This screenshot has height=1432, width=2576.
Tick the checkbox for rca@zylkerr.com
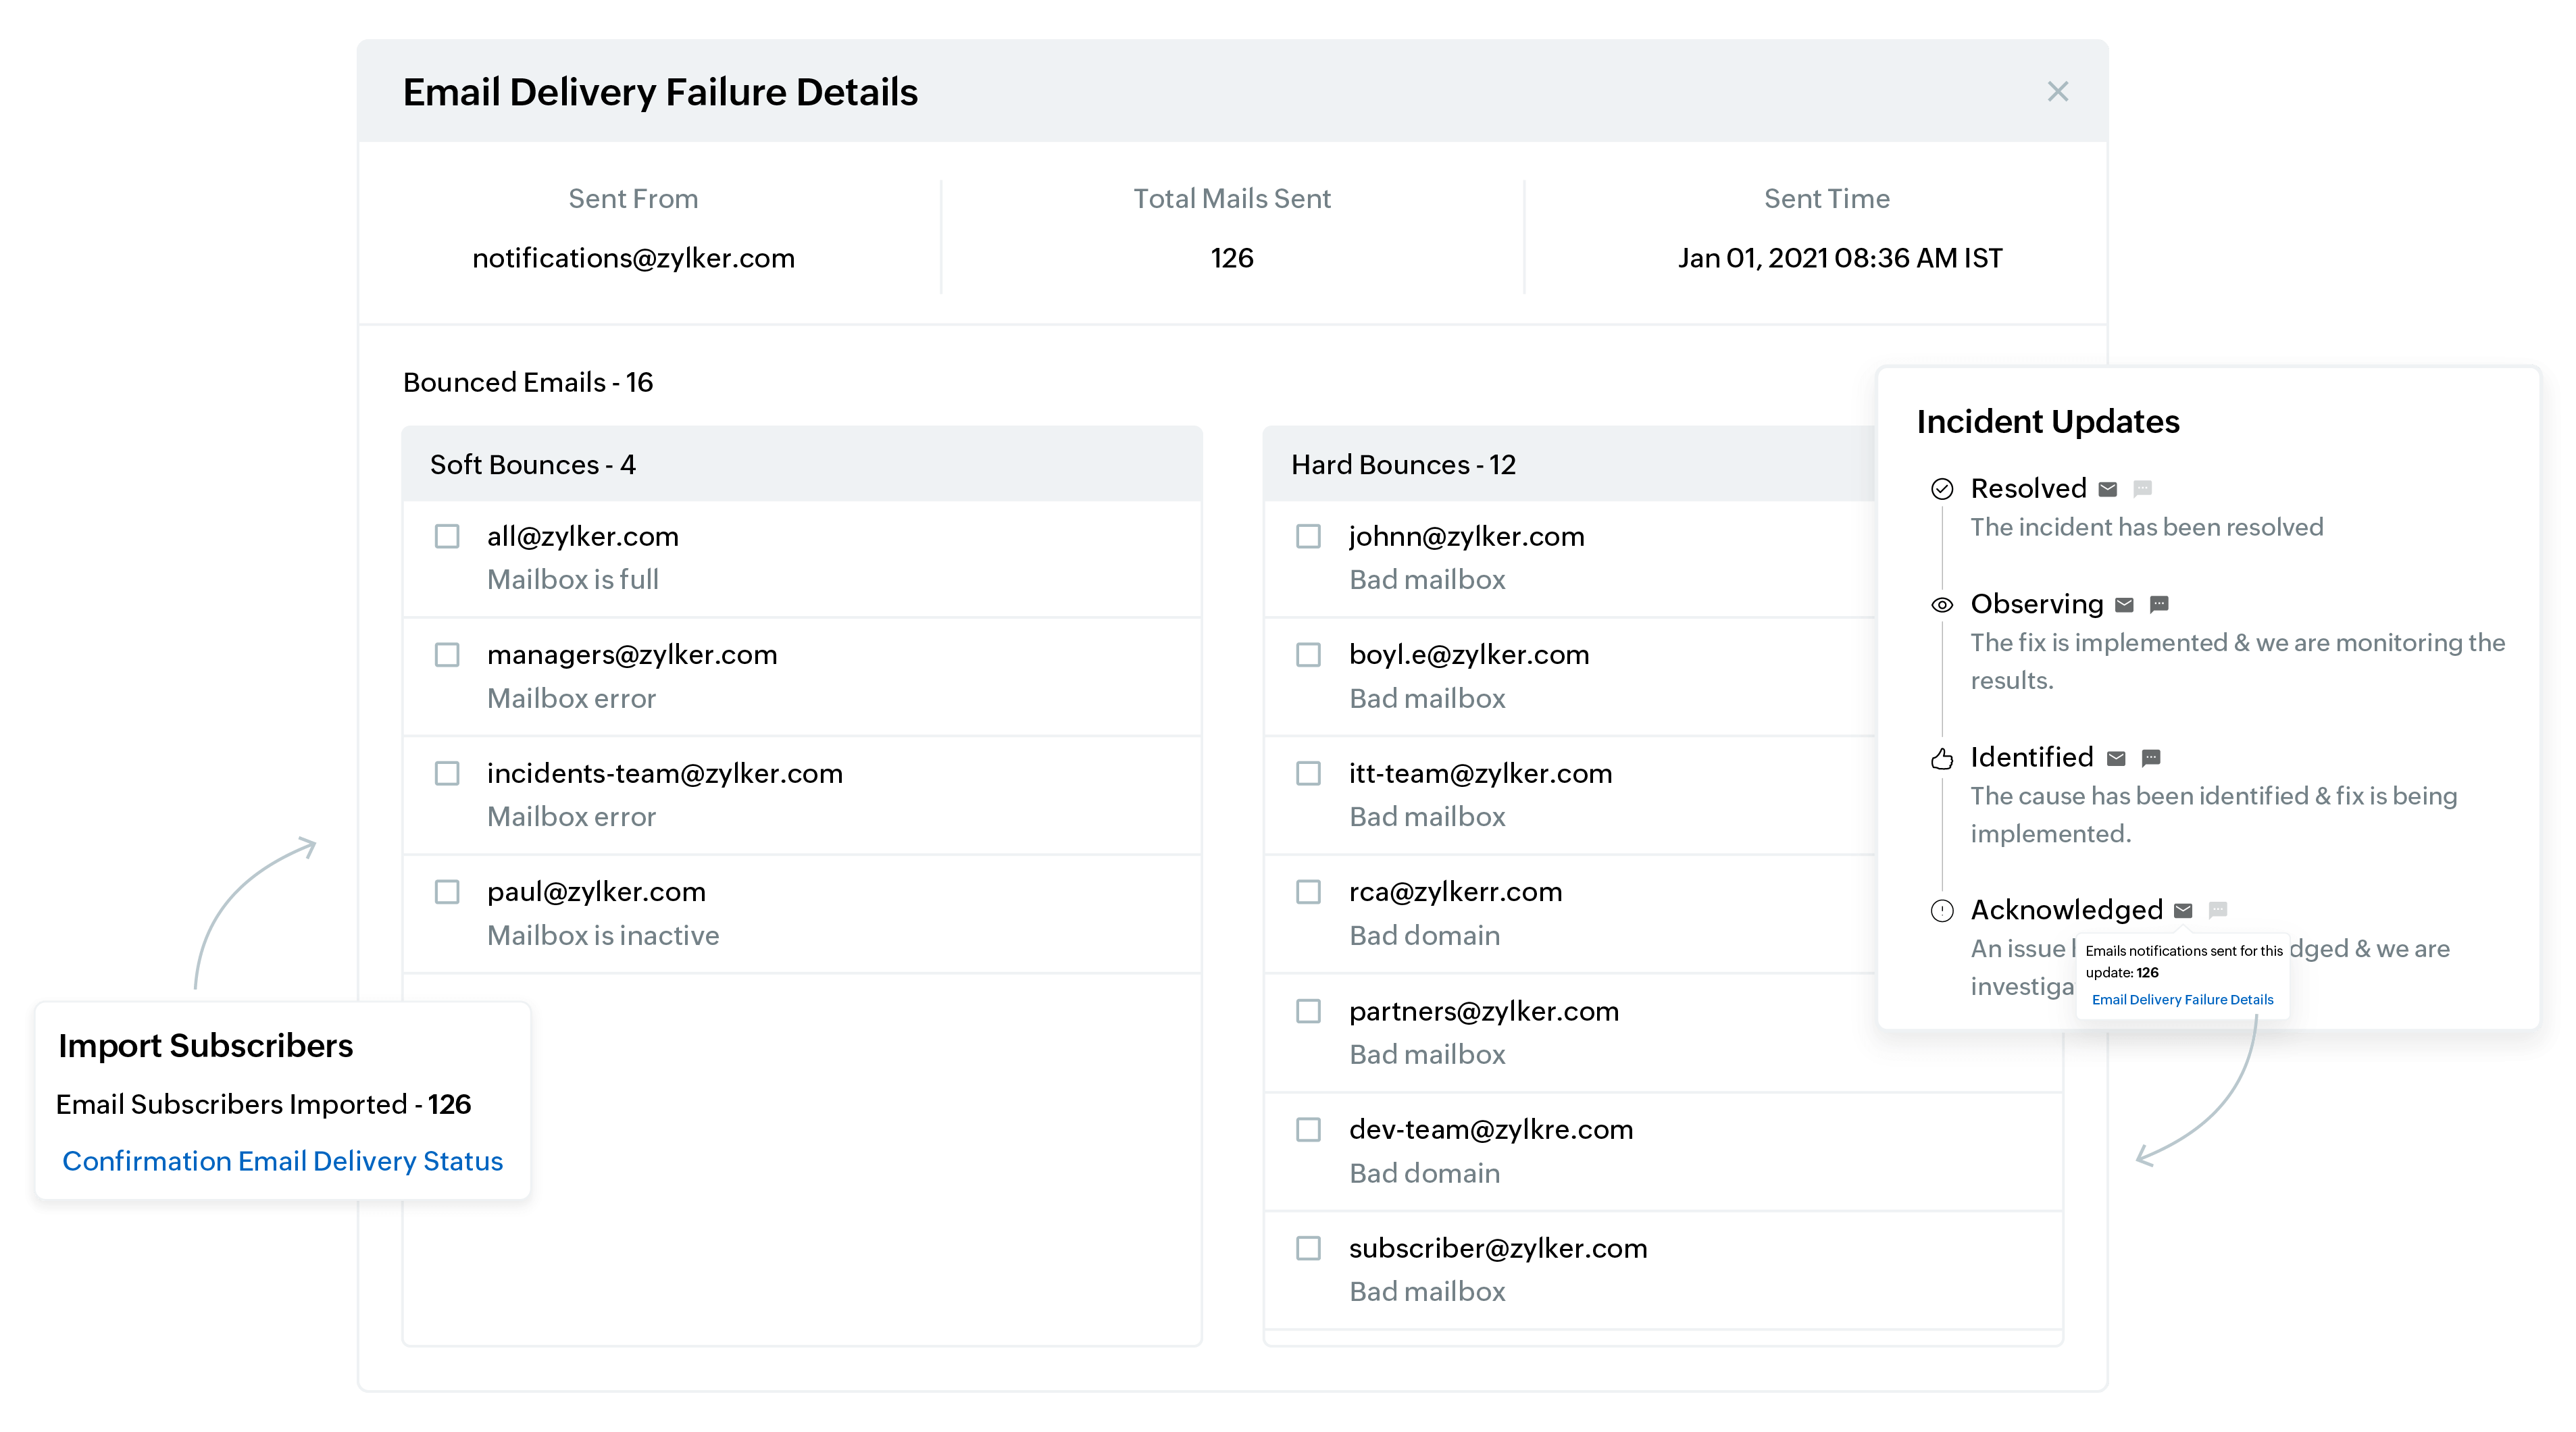pos(1308,892)
